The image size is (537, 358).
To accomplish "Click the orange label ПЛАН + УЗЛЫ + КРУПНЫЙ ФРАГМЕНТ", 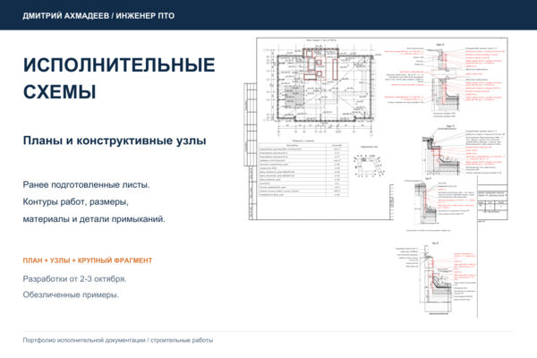I will click(88, 260).
